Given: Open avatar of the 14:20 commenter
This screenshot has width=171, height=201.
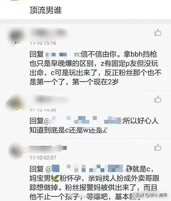Looking at the screenshot, I should click(15, 102).
